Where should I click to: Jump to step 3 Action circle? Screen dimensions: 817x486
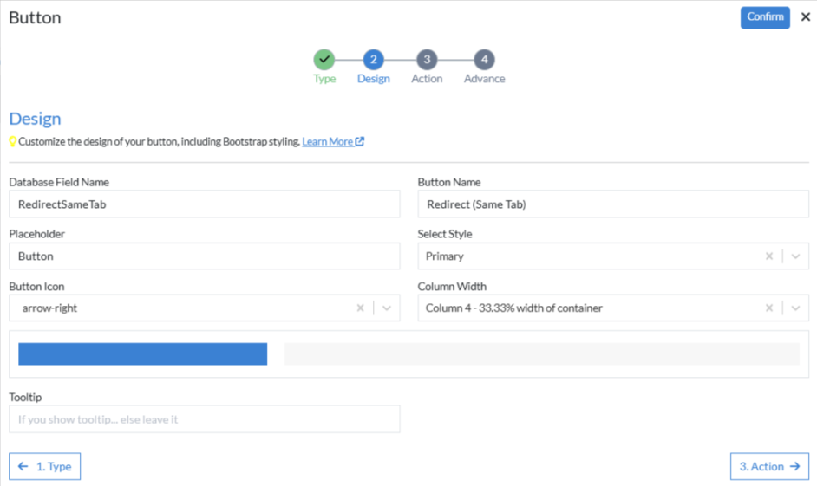427,59
